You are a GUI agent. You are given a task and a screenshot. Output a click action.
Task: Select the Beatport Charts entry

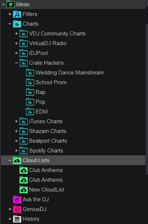[48, 141]
